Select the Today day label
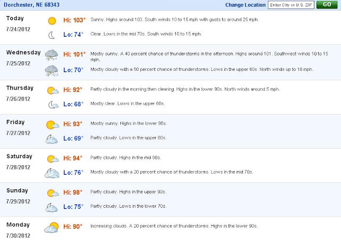341x244 pixels. coord(15,18)
